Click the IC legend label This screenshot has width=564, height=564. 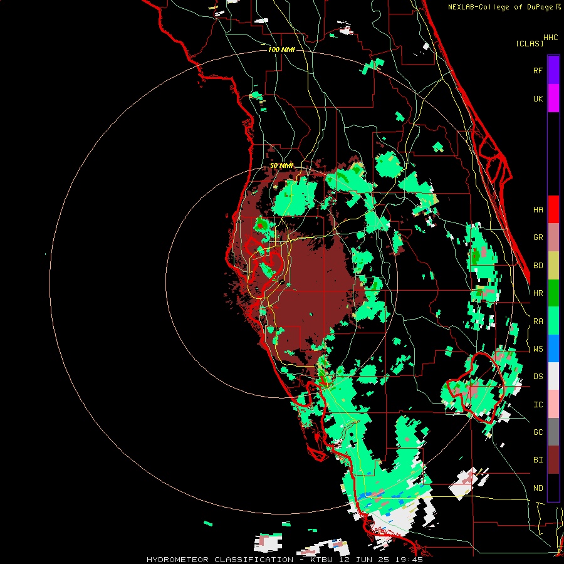(x=538, y=405)
